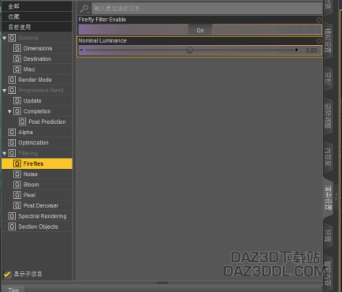Open gear settings for Firefly Filter Enable
Screen dimensions: 342x292
[318, 20]
